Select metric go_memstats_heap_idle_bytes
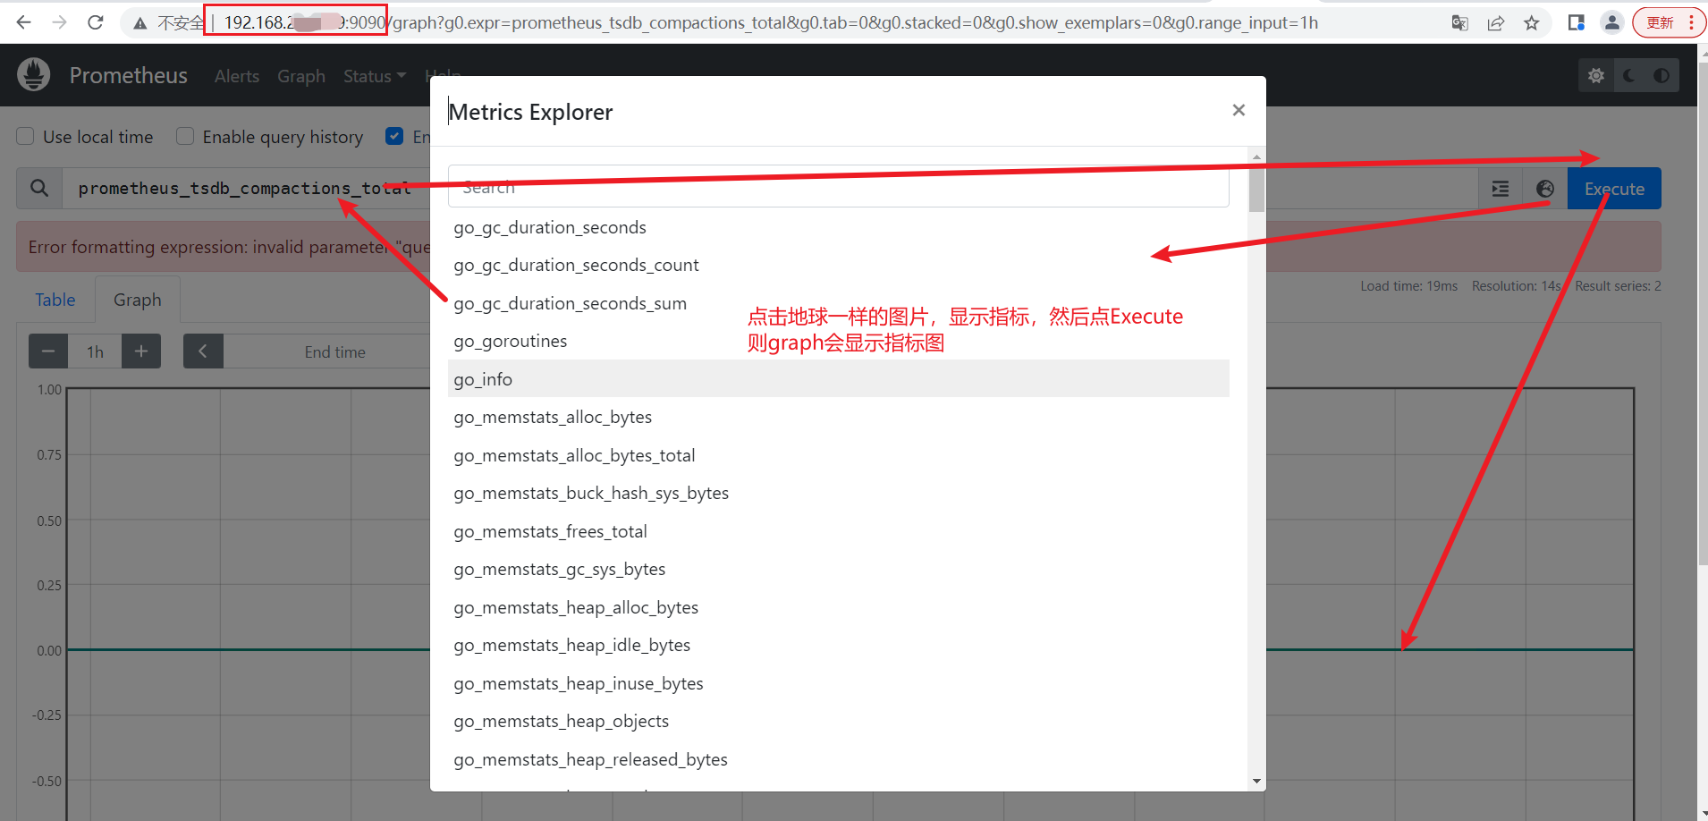Screen dimensions: 1708x821 839,645
